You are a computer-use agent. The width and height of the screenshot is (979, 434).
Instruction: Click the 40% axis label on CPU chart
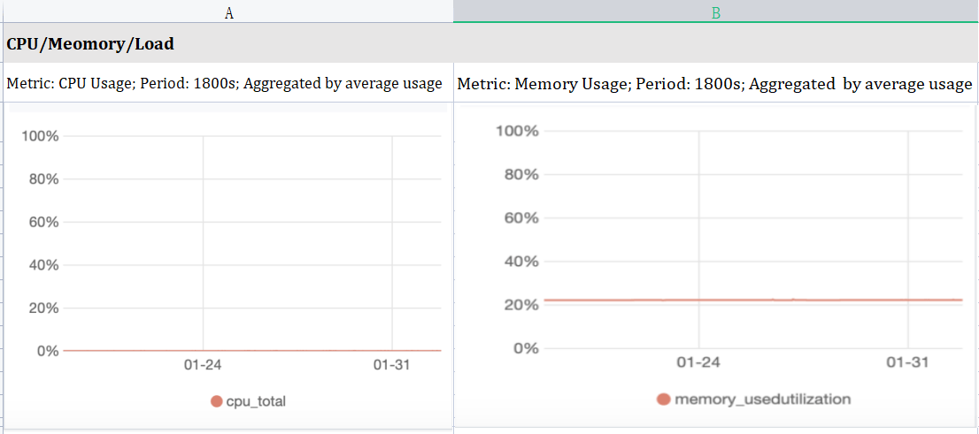click(42, 265)
